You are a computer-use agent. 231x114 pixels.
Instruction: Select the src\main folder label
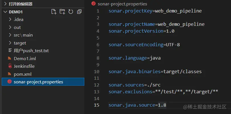tap(23, 35)
